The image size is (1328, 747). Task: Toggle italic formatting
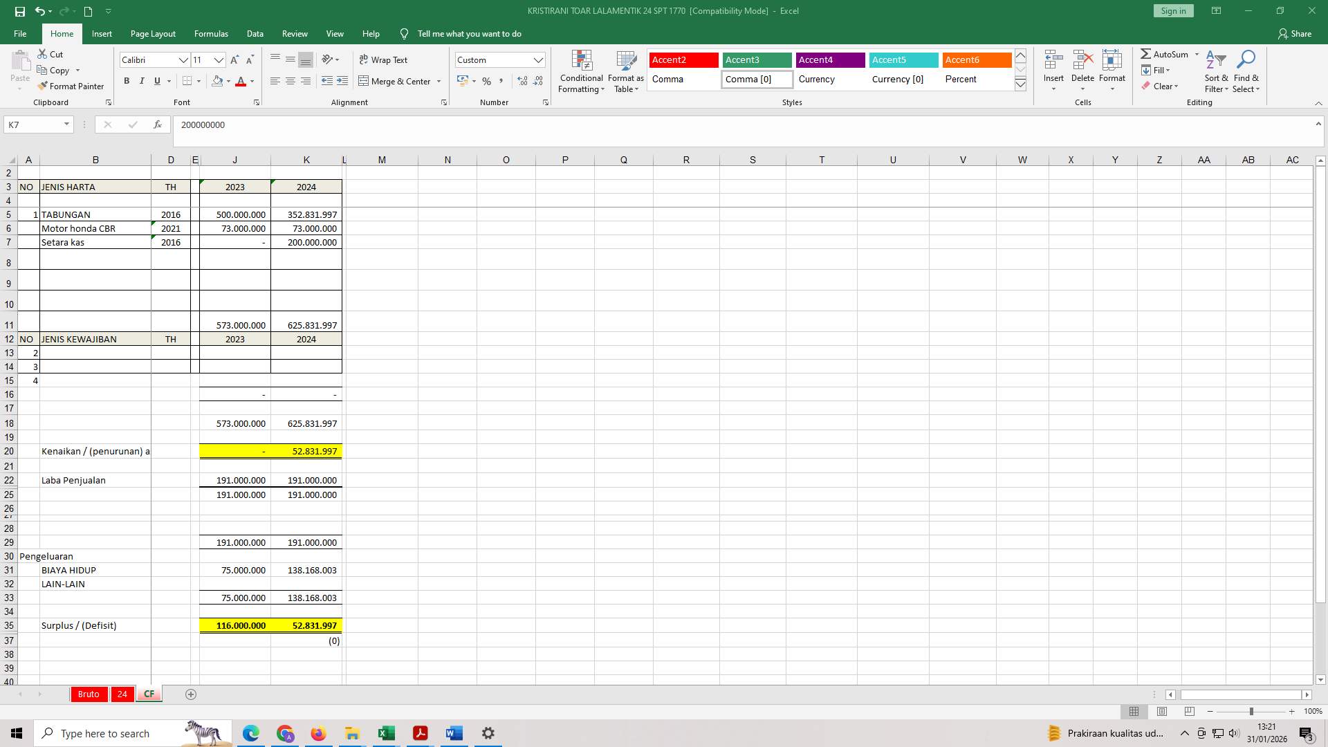(x=142, y=81)
